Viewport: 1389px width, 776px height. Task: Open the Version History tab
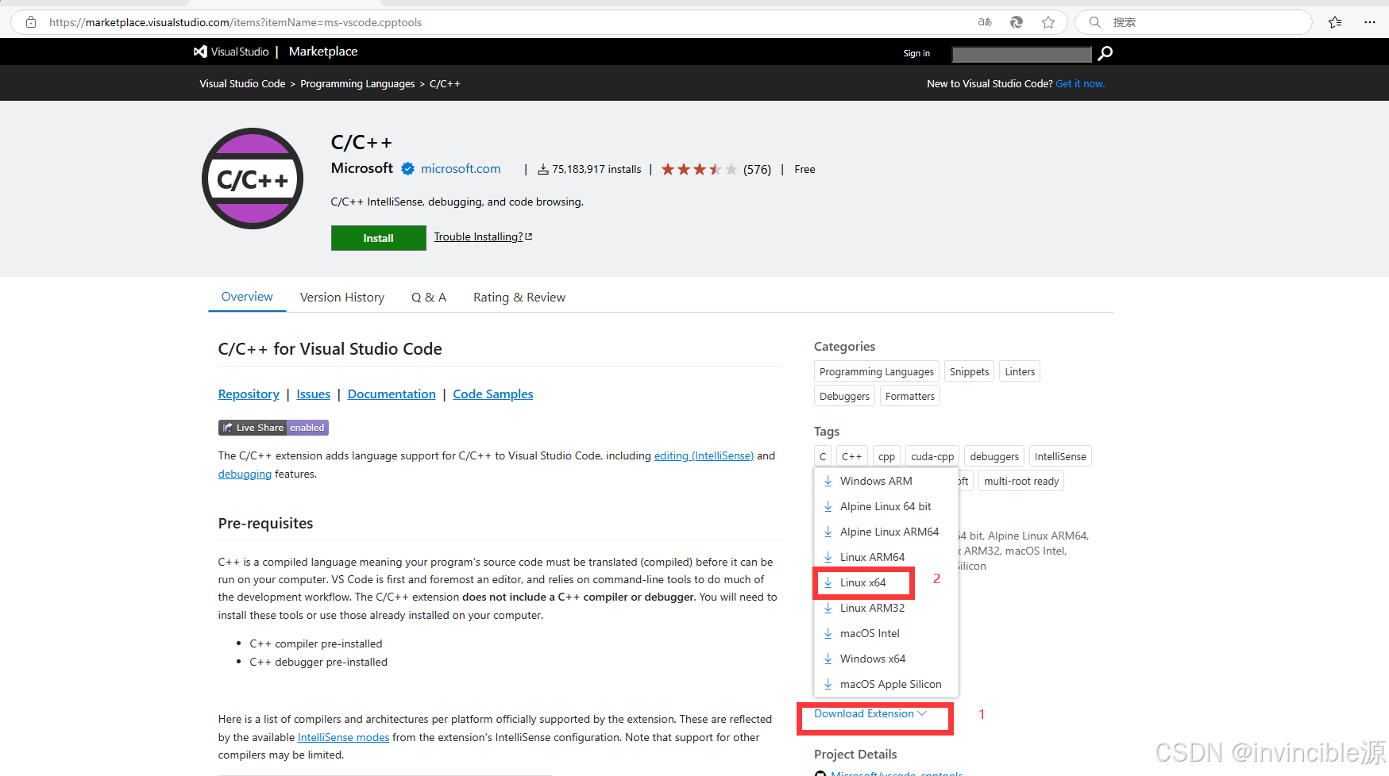[x=342, y=298]
